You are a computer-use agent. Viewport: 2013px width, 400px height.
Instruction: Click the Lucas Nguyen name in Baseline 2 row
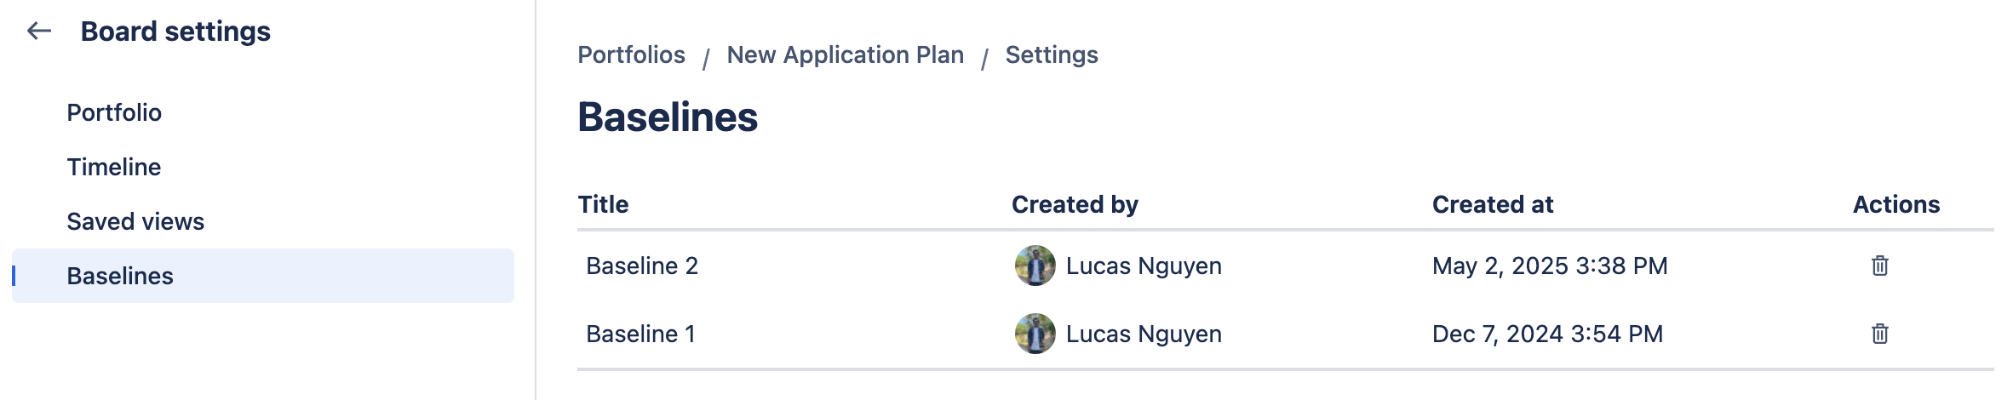tap(1144, 266)
